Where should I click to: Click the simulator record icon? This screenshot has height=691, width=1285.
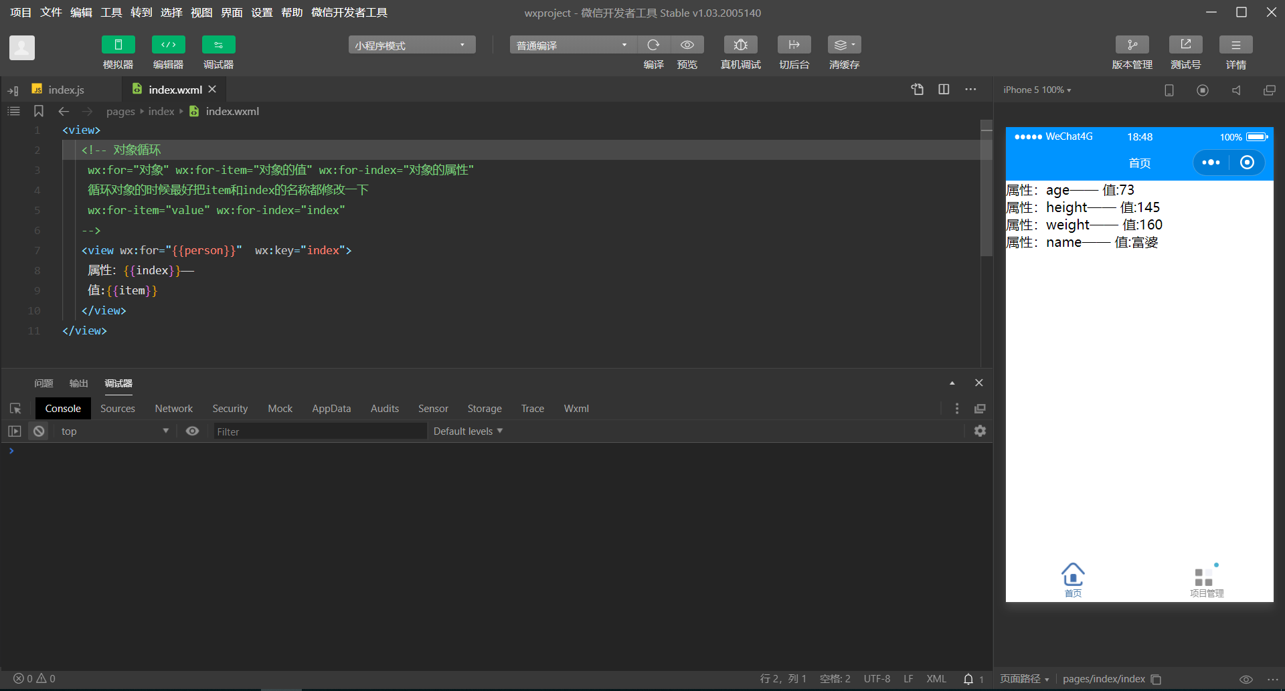point(1203,90)
